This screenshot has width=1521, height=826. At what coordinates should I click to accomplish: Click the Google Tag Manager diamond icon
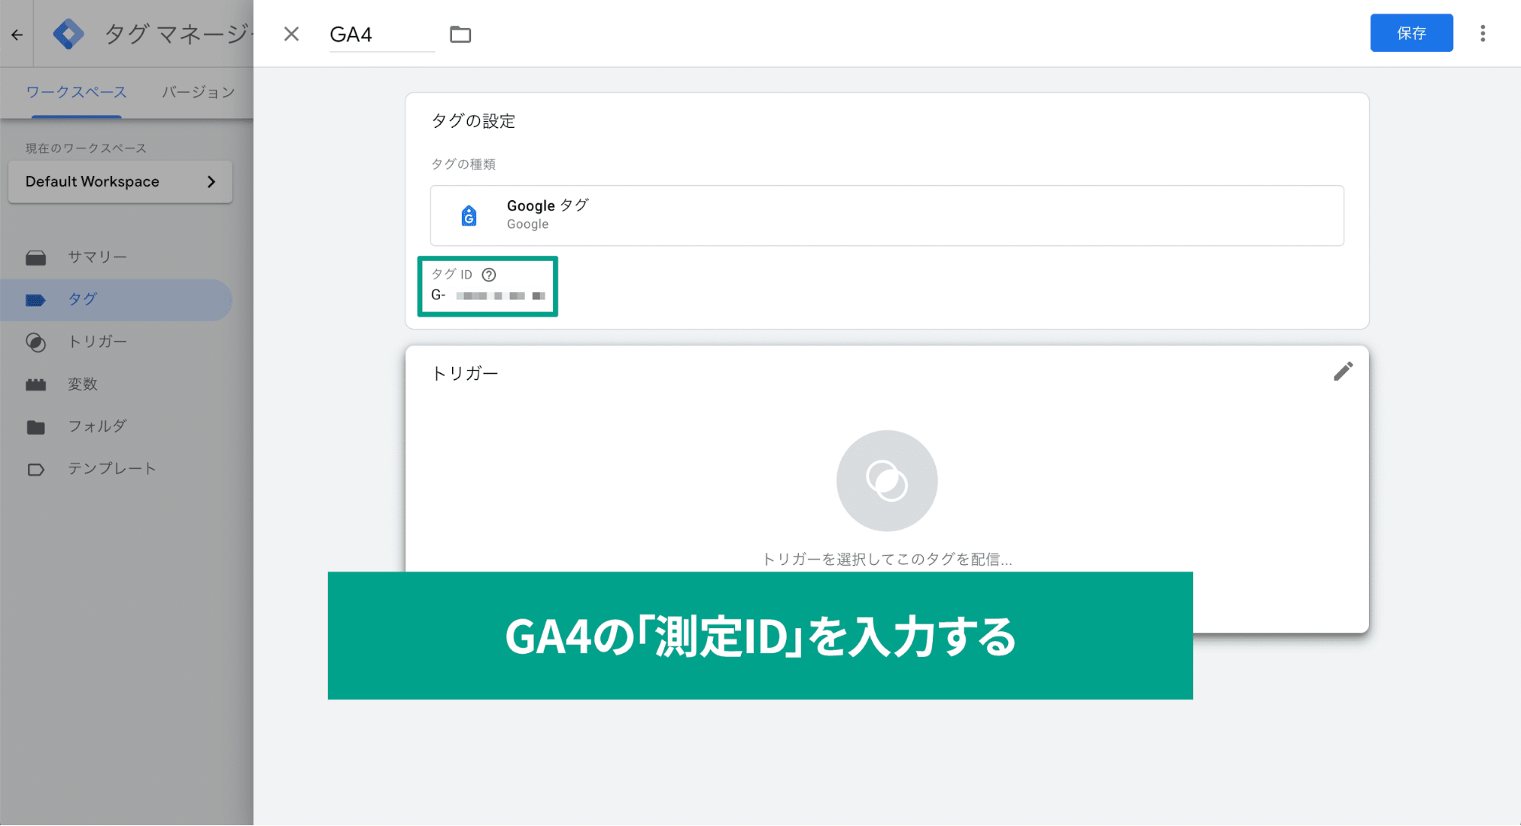click(68, 31)
